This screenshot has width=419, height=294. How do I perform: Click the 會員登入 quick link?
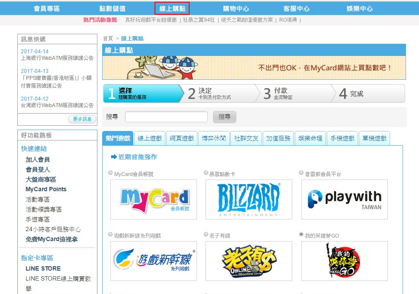38,170
